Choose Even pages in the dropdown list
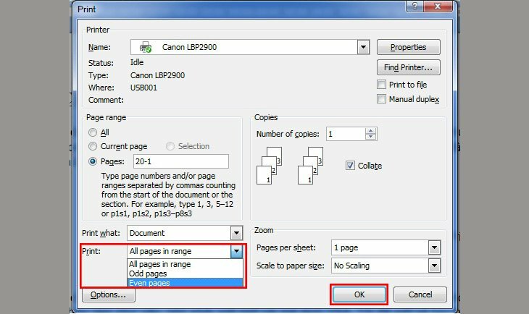 click(x=151, y=284)
